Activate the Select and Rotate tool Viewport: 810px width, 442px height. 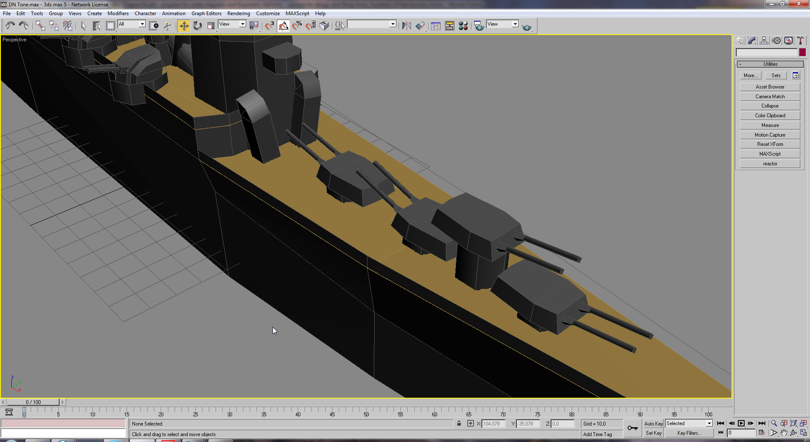(x=197, y=26)
